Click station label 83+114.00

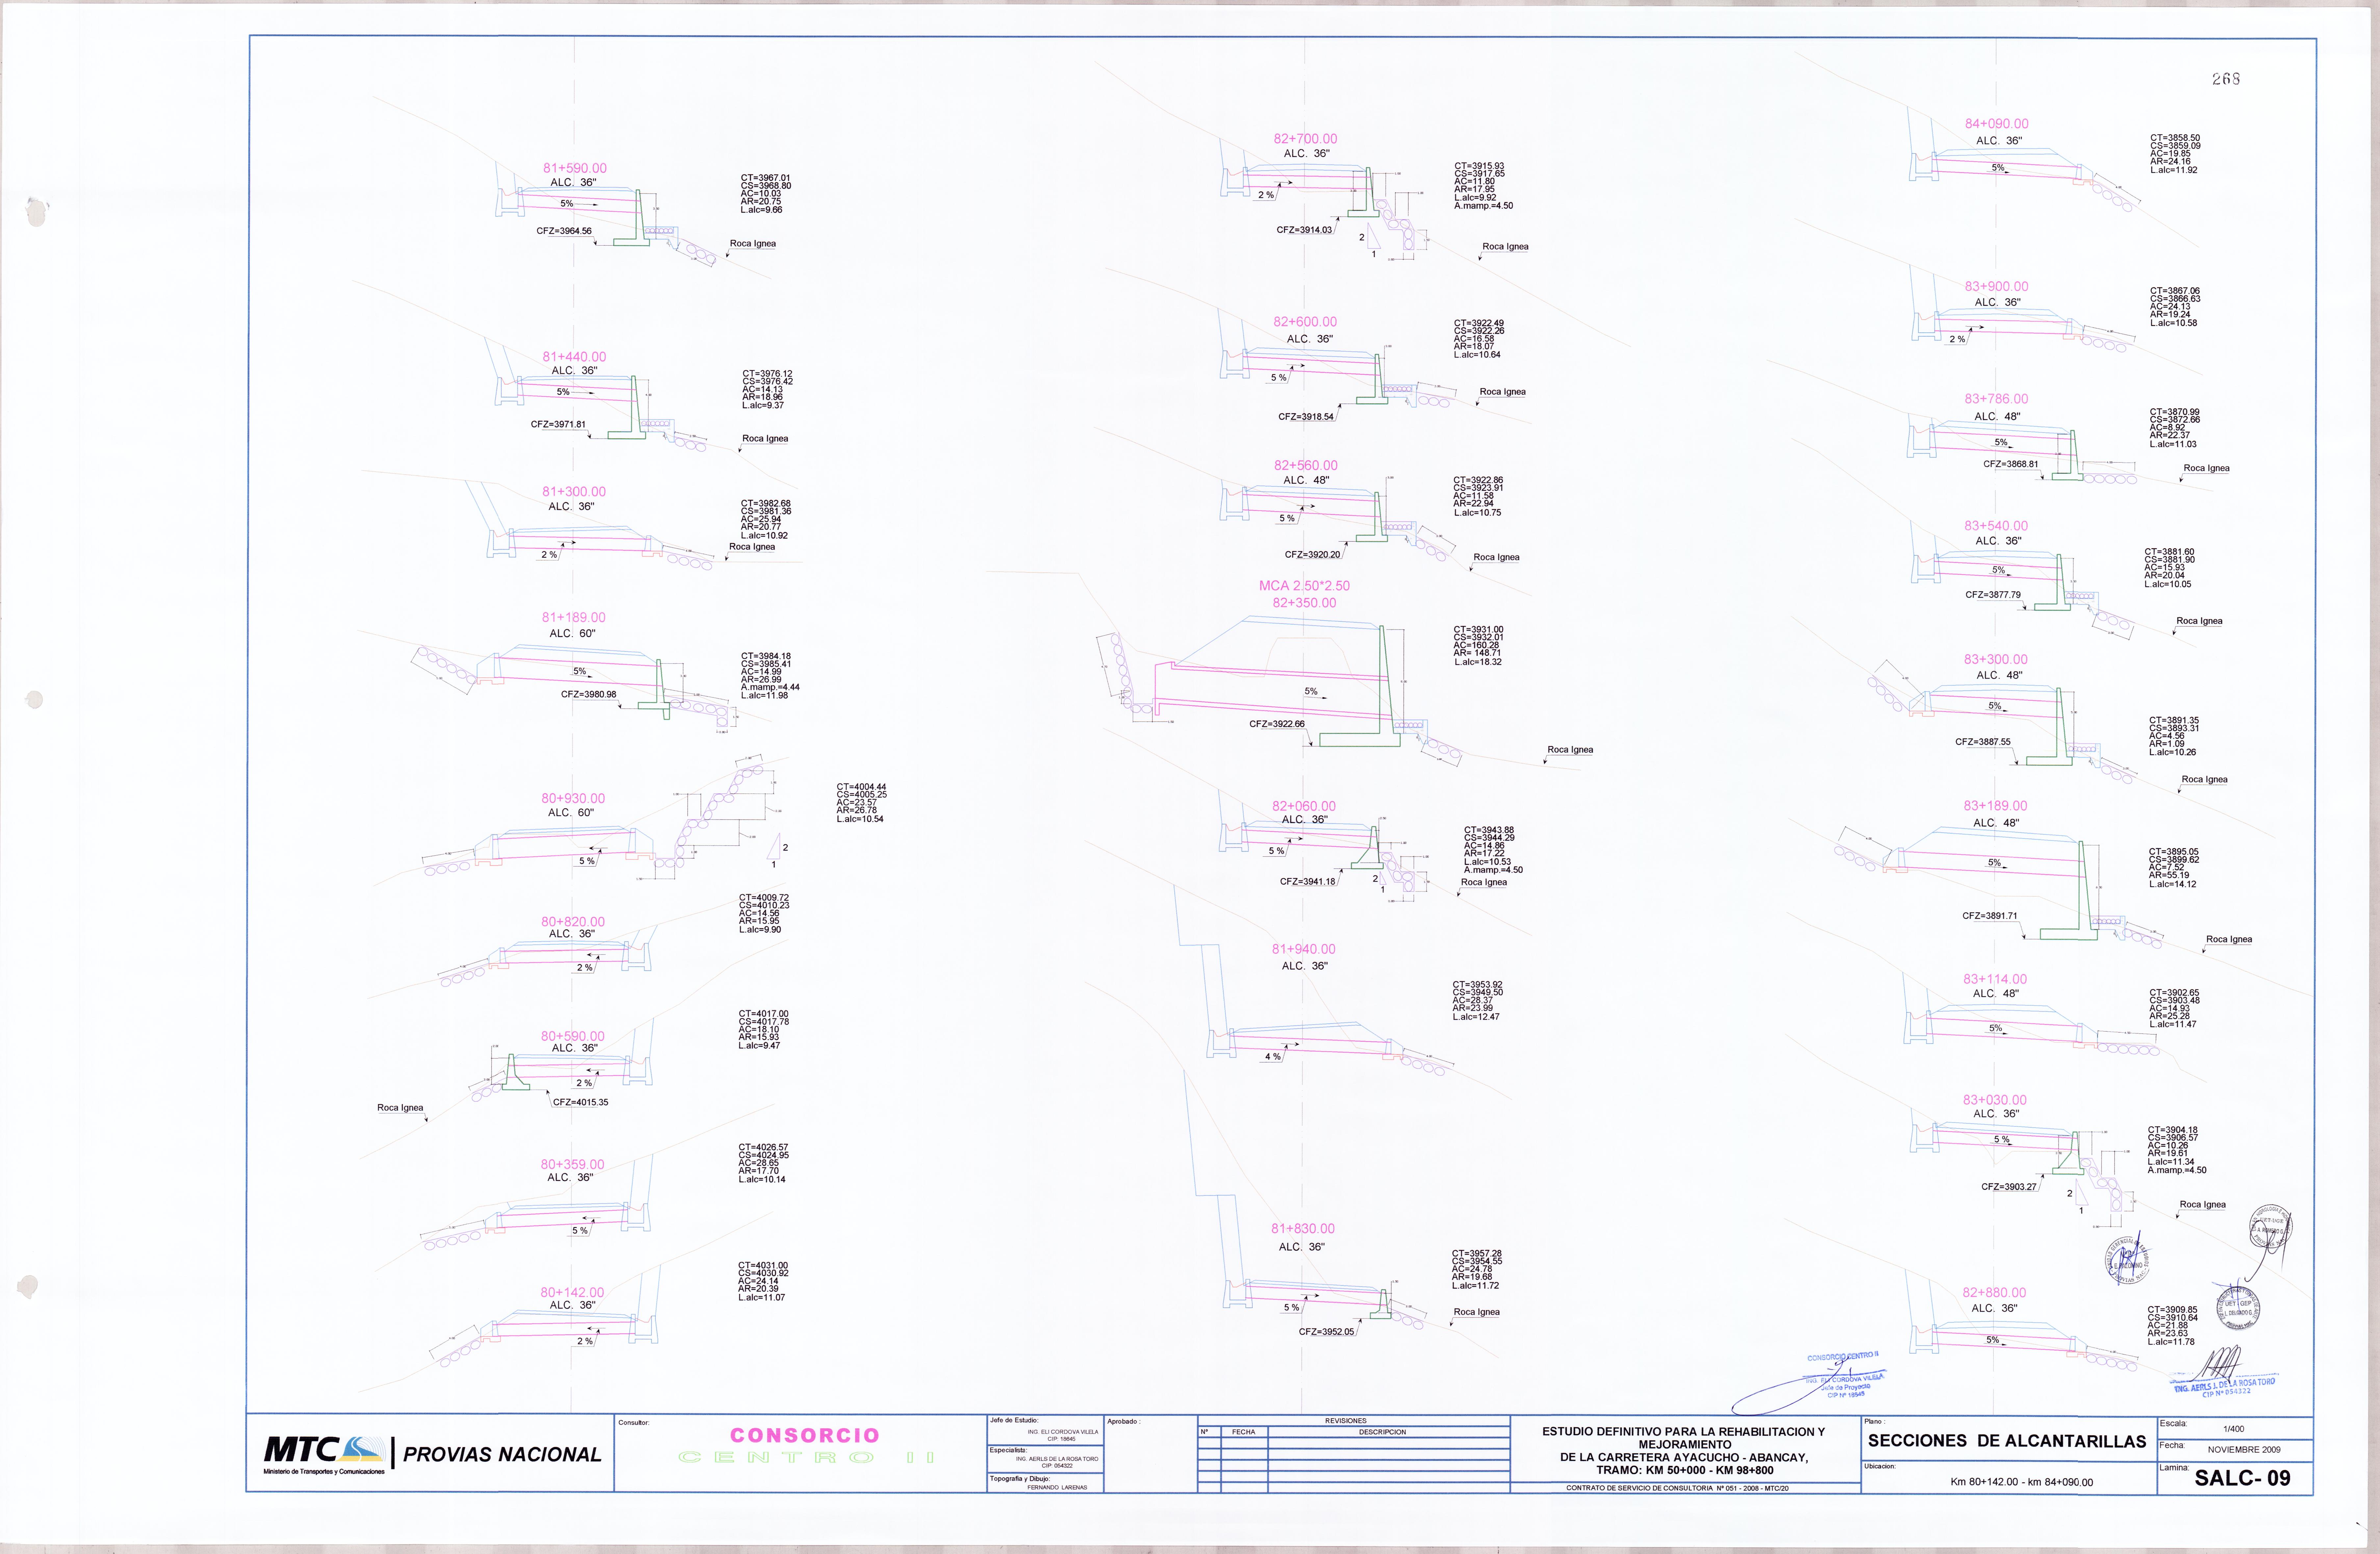click(x=1995, y=979)
